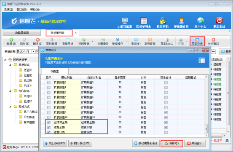Click the 向上移动(F2) button
Image resolution: width=233 pixels, height=152 pixels.
tap(55, 144)
